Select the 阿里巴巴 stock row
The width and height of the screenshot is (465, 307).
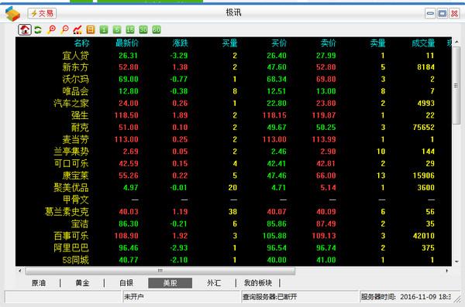pos(233,247)
